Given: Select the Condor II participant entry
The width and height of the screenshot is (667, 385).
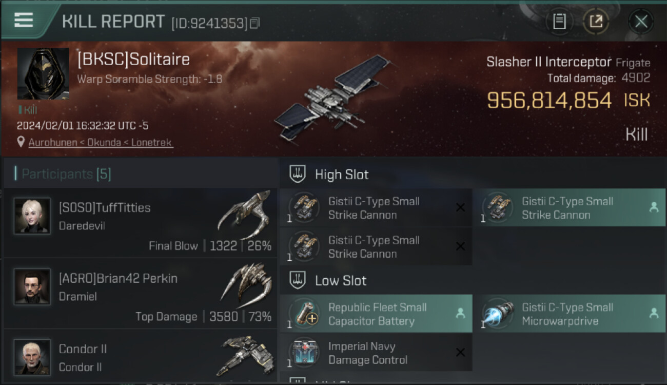Looking at the screenshot, I should 141,356.
